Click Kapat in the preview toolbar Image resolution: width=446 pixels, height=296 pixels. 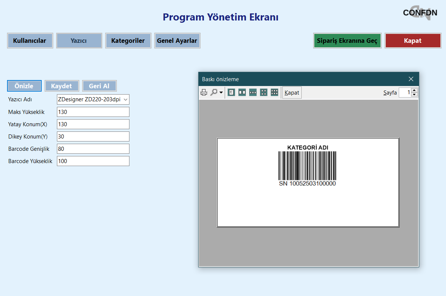(x=292, y=93)
